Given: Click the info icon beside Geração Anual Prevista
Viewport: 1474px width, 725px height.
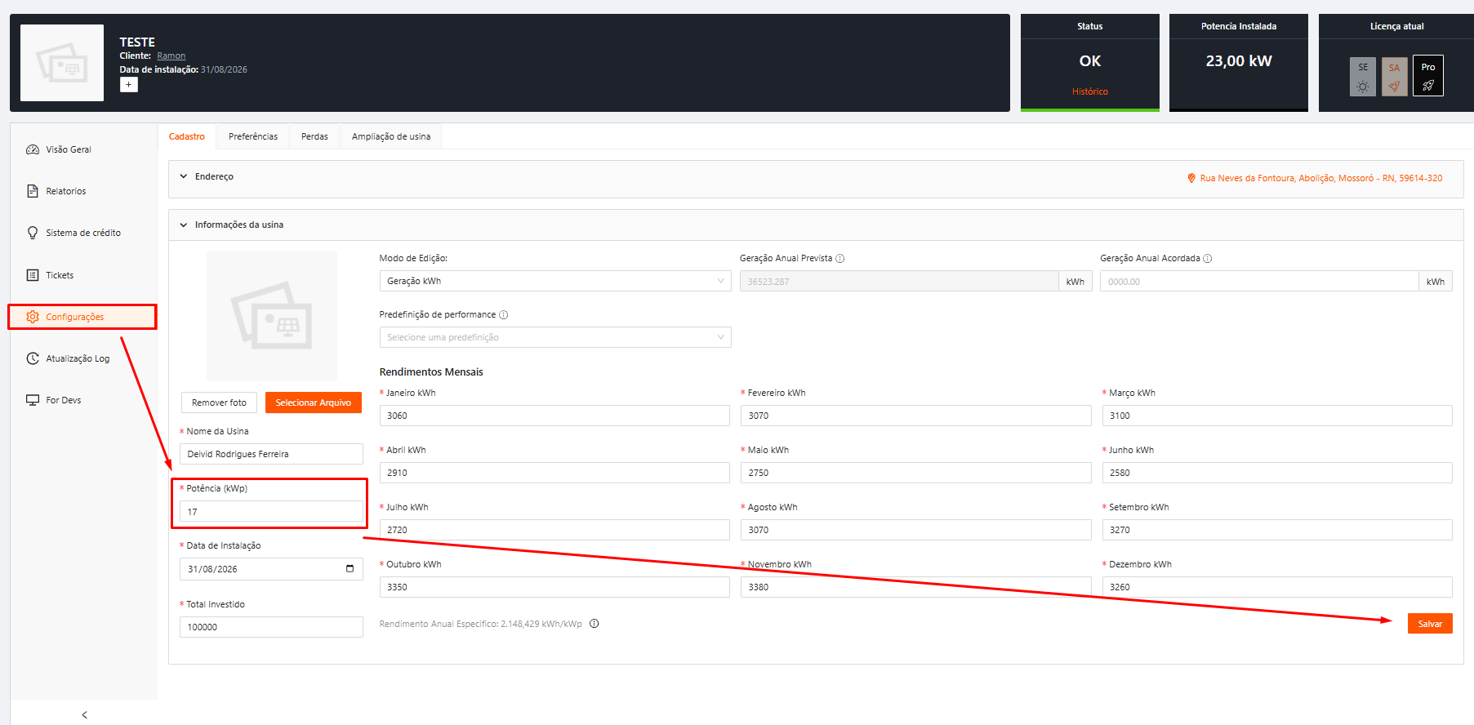Looking at the screenshot, I should (840, 259).
